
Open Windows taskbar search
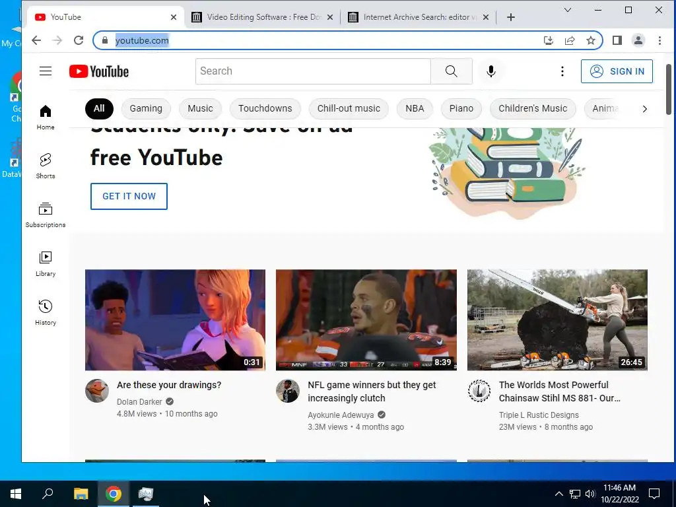click(48, 494)
